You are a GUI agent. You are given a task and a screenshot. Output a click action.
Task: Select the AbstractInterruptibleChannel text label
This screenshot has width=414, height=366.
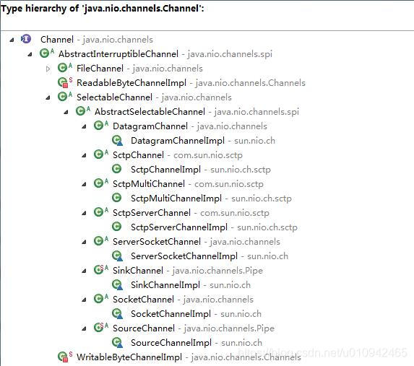click(118, 54)
